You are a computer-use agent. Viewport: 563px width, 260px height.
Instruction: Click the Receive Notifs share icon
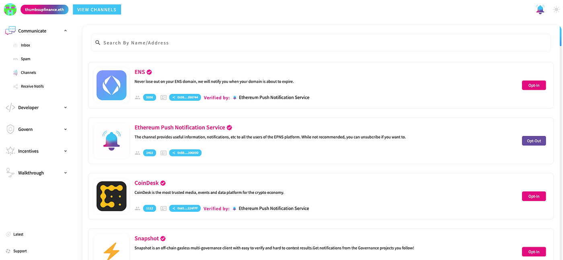click(x=15, y=86)
